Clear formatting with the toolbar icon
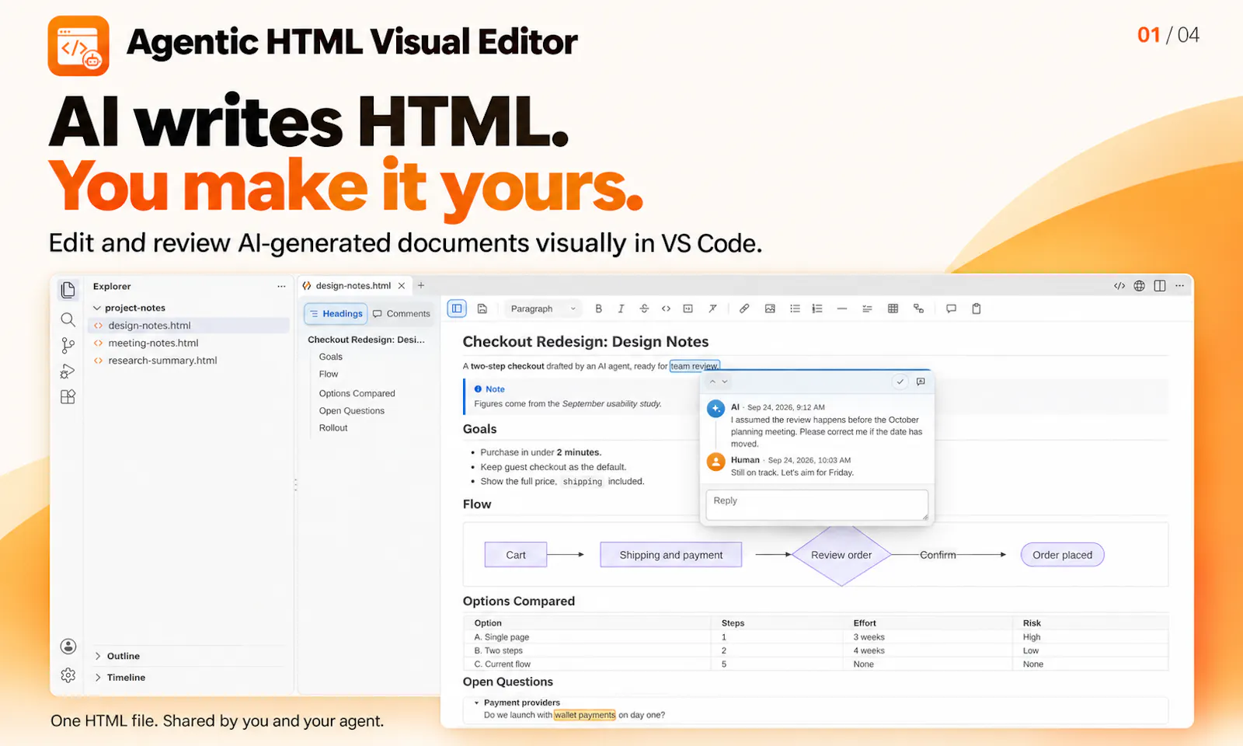1243x746 pixels. click(x=712, y=309)
